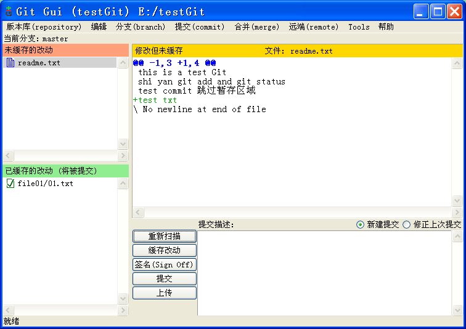The width and height of the screenshot is (466, 329).
Task: Open the 合并(merge) menu
Action: pos(257,26)
